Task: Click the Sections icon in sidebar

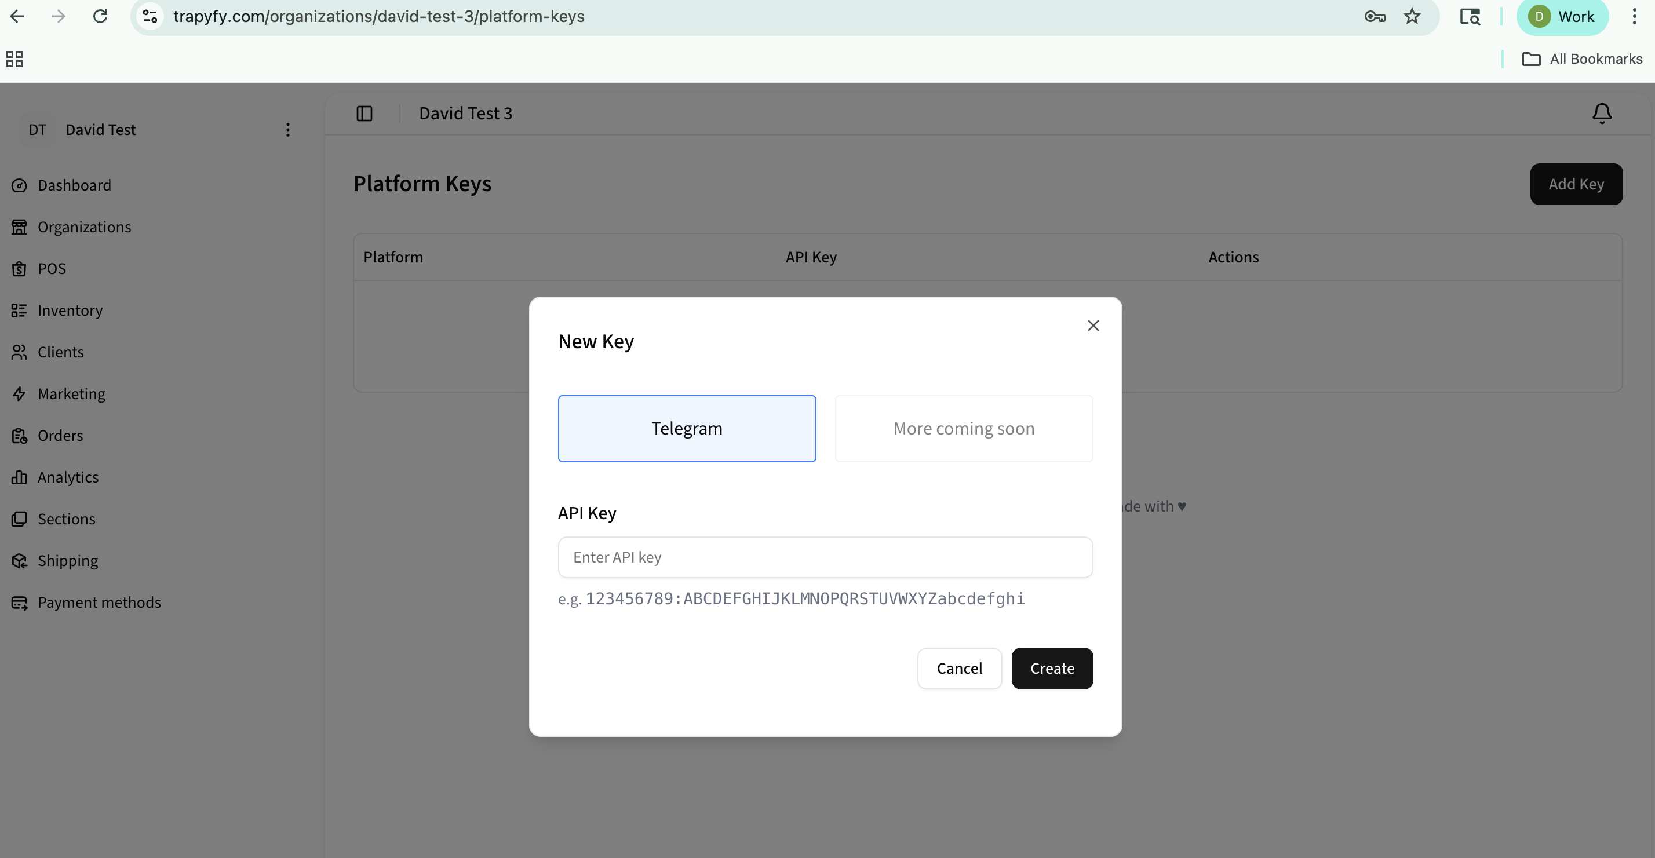Action: pyautogui.click(x=19, y=519)
